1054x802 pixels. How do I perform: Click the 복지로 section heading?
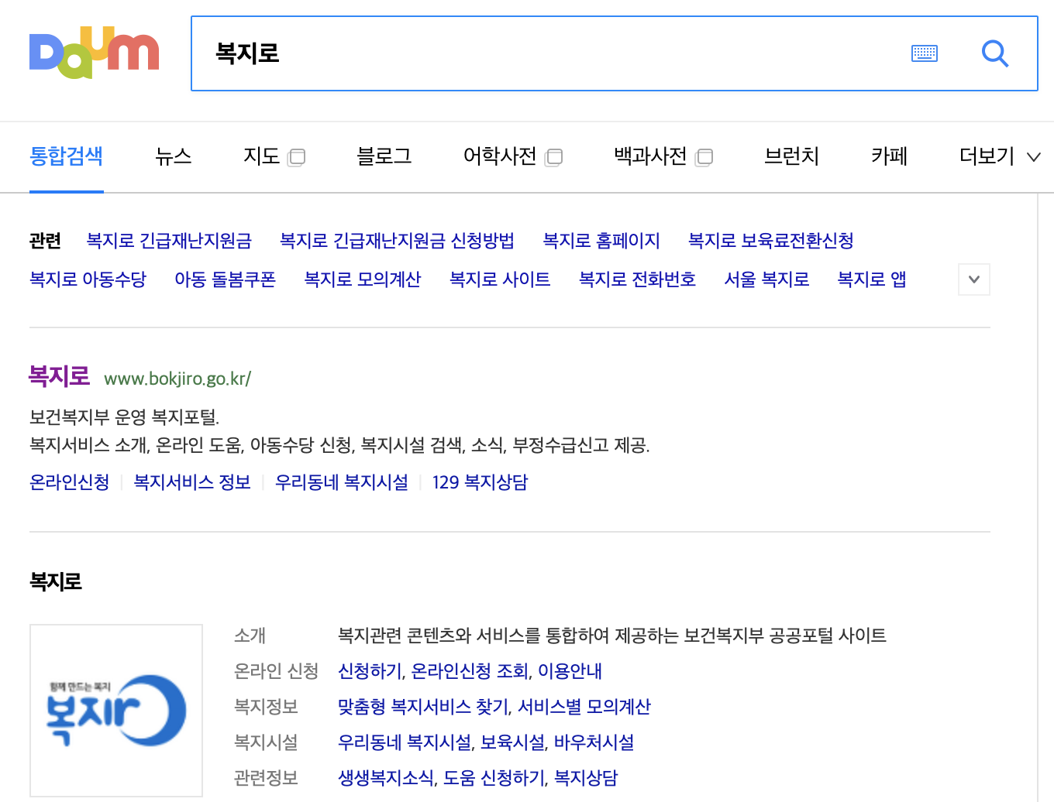(x=56, y=582)
